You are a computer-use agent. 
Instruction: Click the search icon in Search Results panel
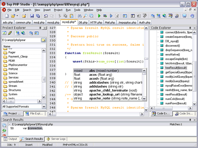[4, 125]
